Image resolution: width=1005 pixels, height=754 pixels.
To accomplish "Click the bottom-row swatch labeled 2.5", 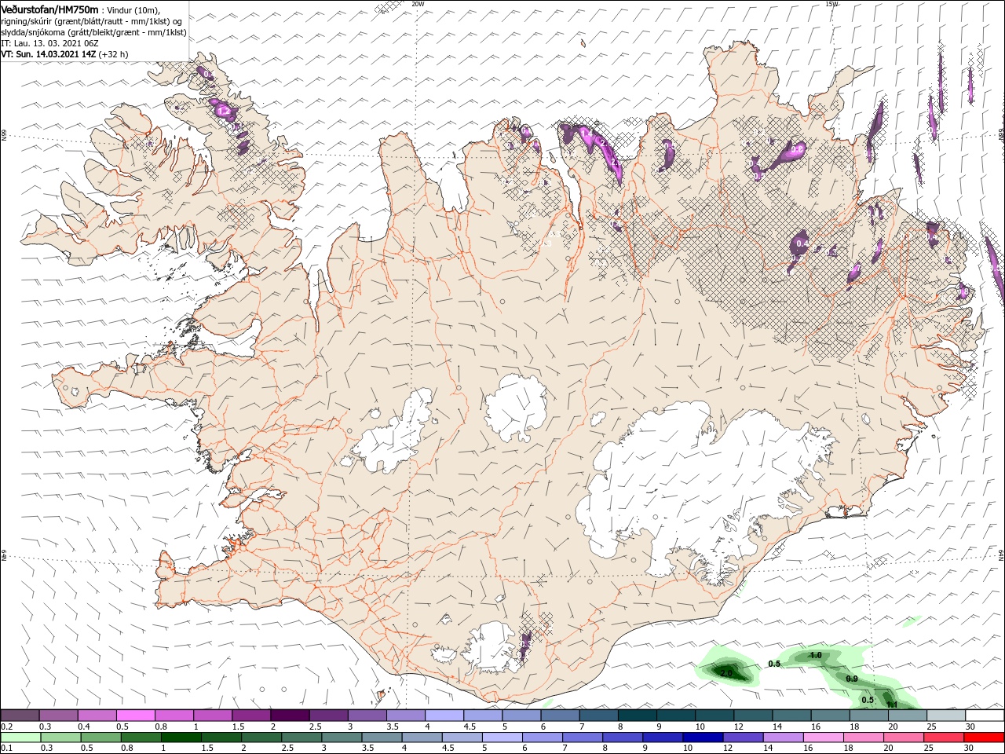I will 301,738.
